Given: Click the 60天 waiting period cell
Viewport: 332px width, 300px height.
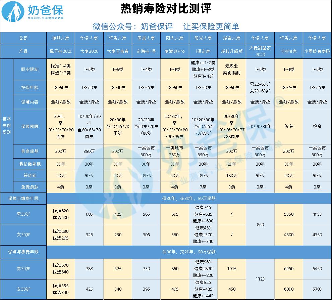Looking at the screenshot, I should (x=175, y=175).
